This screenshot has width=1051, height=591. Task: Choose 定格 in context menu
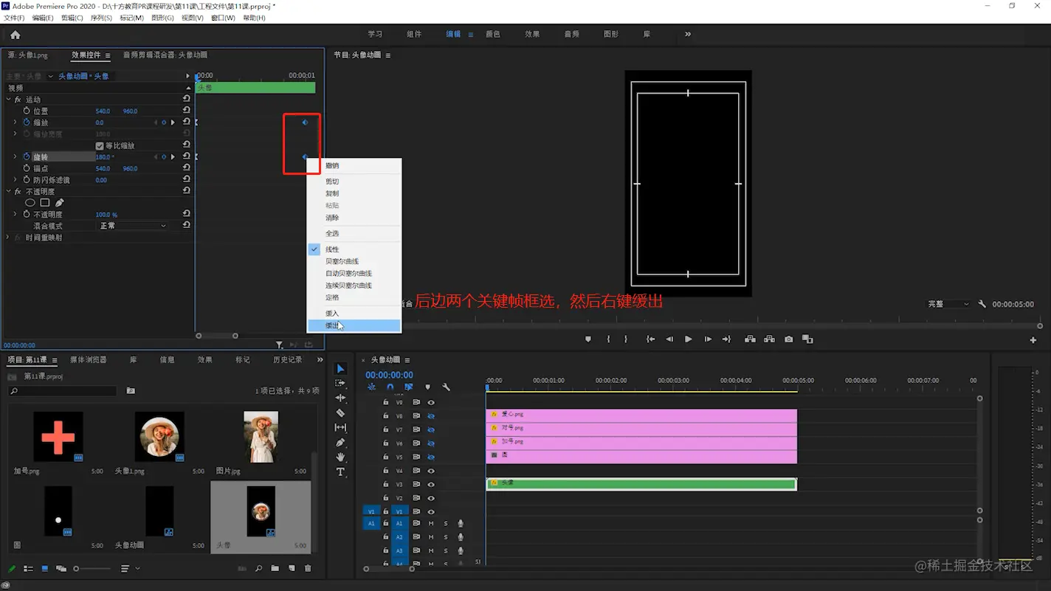tap(354, 297)
